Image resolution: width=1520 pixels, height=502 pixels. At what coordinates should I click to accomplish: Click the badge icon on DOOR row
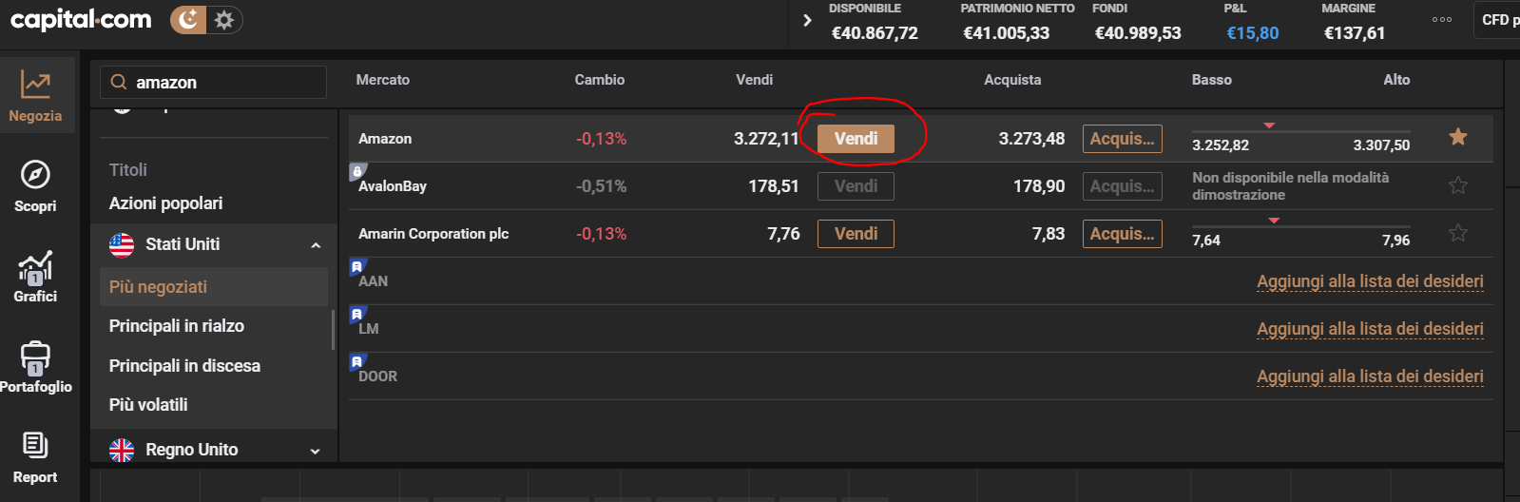pyautogui.click(x=357, y=361)
